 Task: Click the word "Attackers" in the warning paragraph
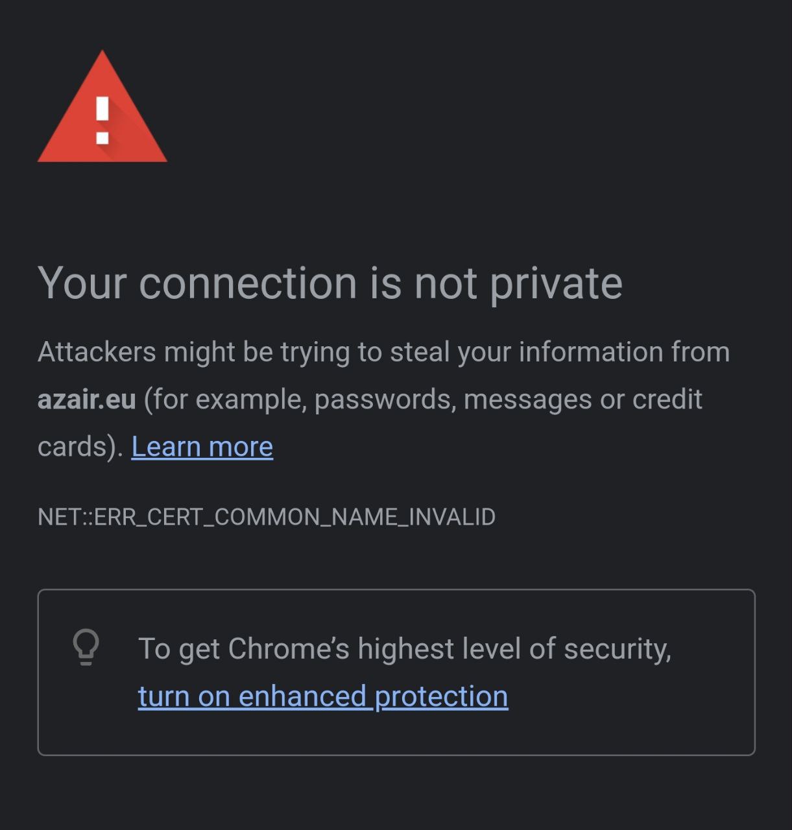97,352
